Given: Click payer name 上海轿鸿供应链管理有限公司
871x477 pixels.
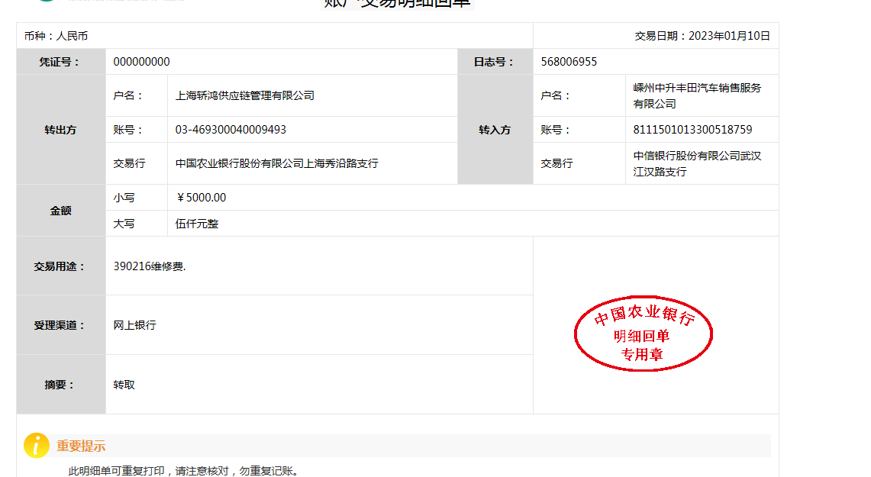Looking at the screenshot, I should [x=245, y=95].
